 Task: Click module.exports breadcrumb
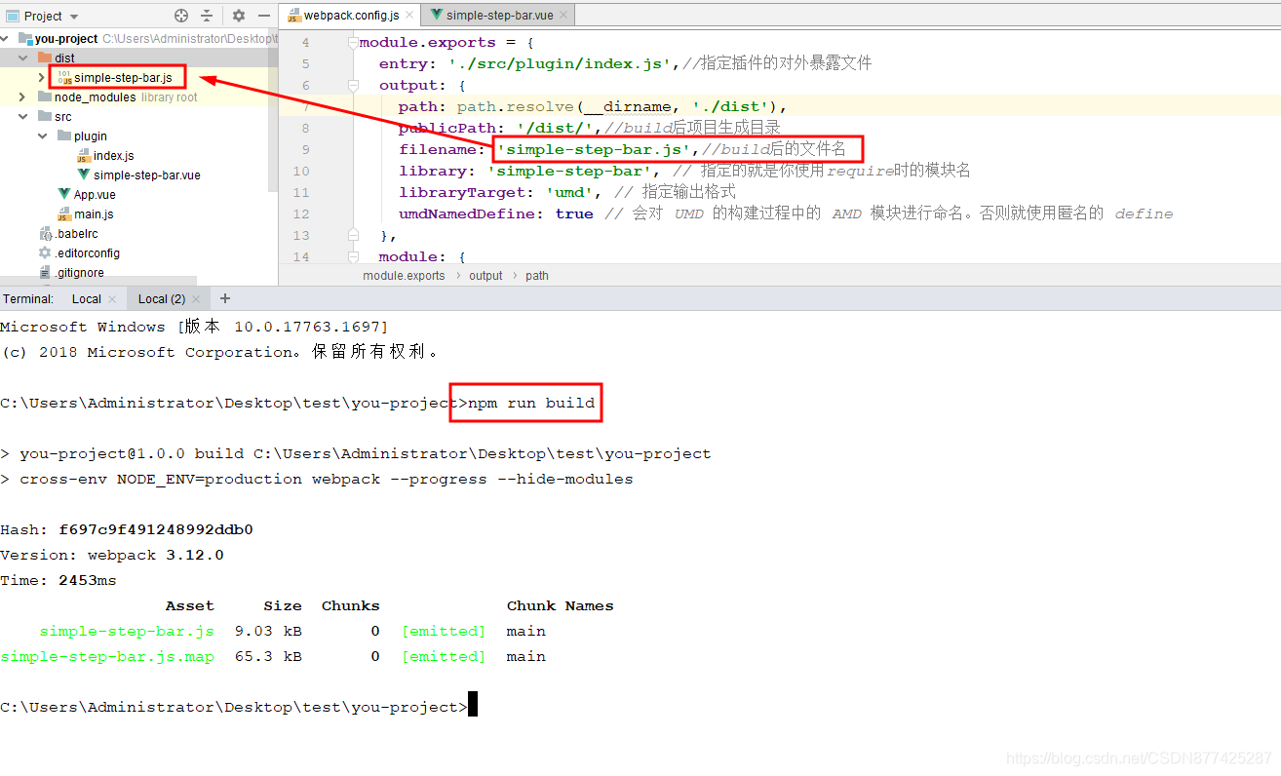[x=404, y=276]
